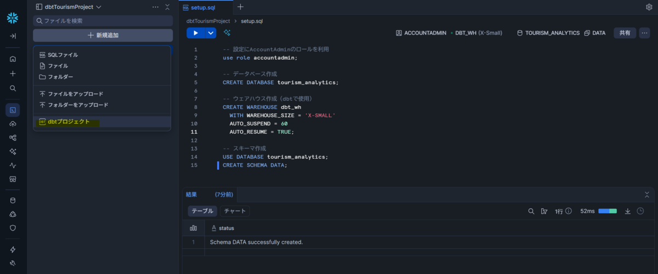
Task: Open the DATA schema selector
Action: coord(595,33)
